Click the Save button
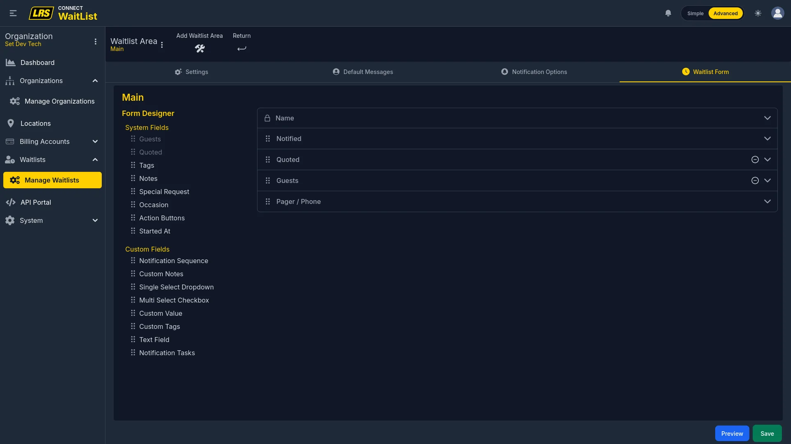This screenshot has width=791, height=444. pos(767,433)
